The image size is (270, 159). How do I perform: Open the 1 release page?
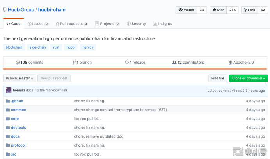pos(135,63)
